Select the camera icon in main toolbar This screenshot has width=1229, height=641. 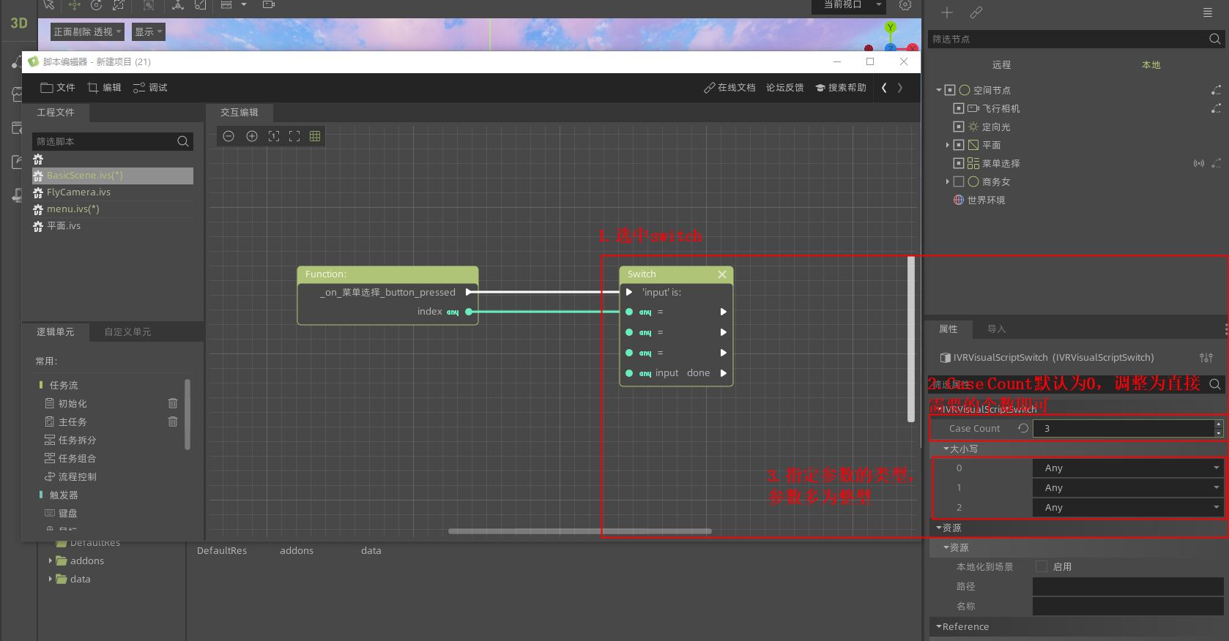pos(269,5)
